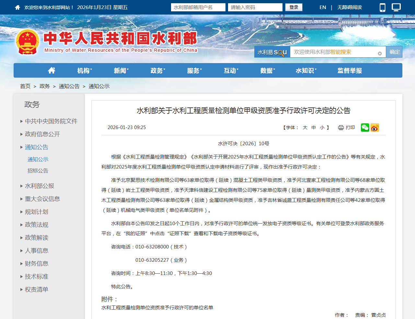Screen dimensions: 415x319
Task: Click the smart search input field
Action: pos(334,52)
